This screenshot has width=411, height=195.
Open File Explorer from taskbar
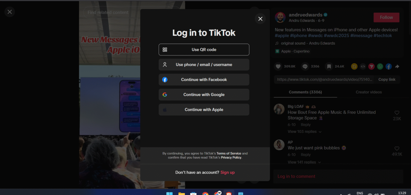[181, 193]
